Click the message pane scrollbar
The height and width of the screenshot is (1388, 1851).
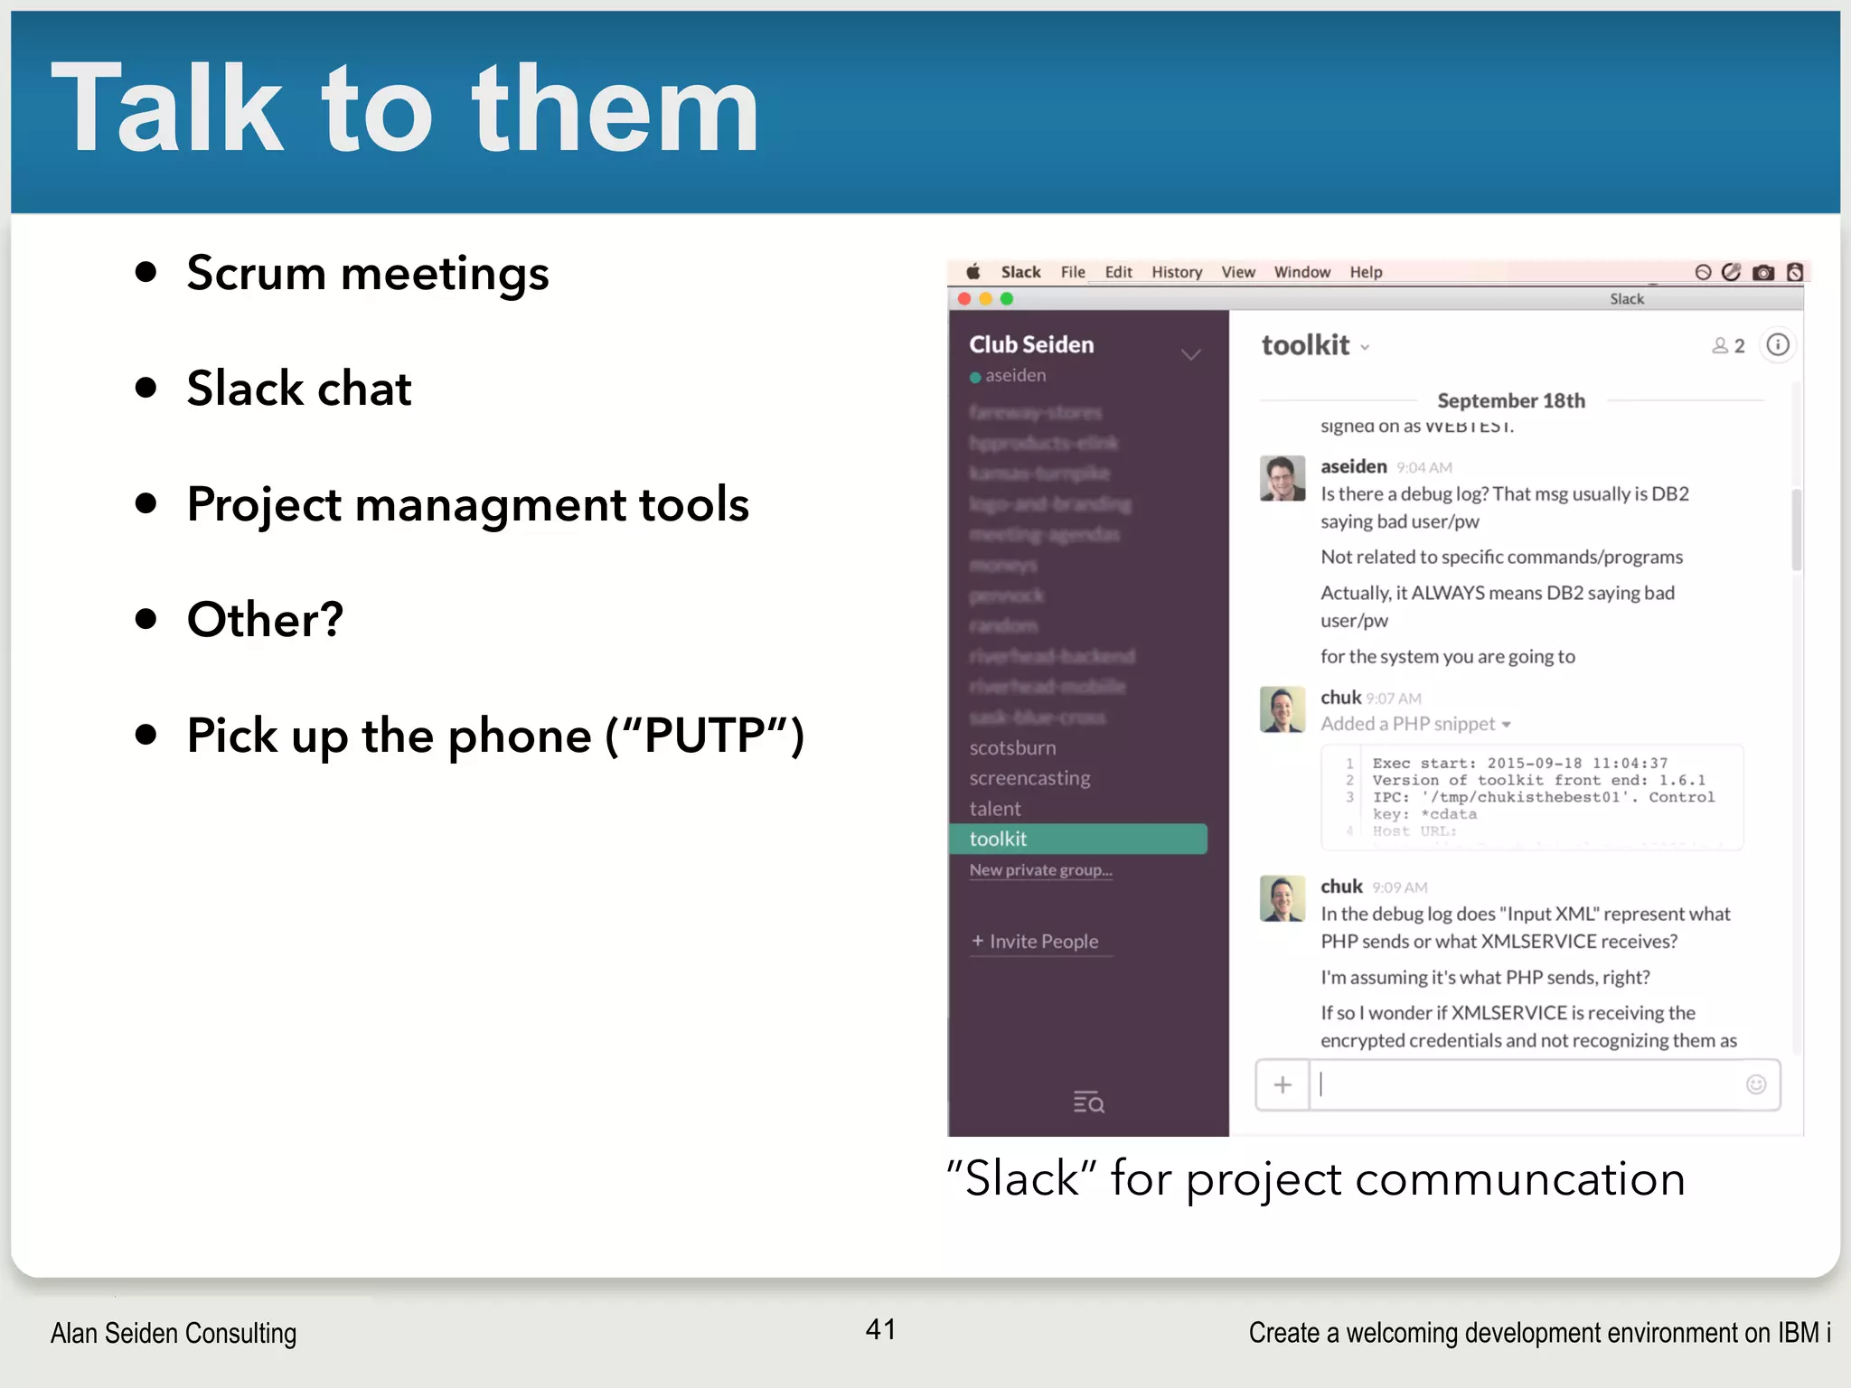(1796, 530)
